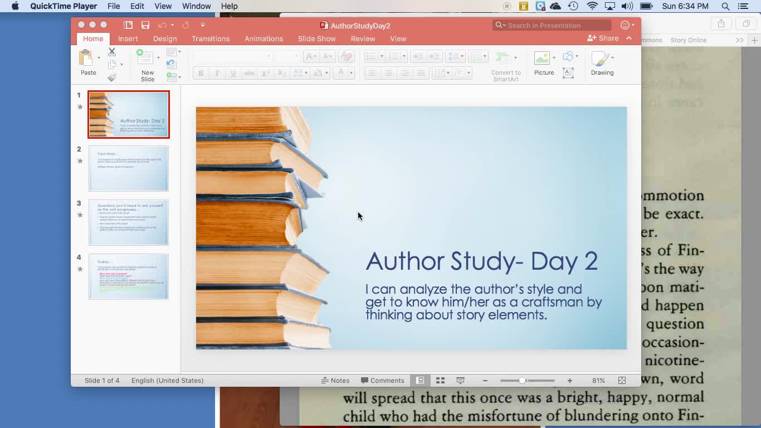Toggle Align Text Left
The image size is (761, 428).
372,73
